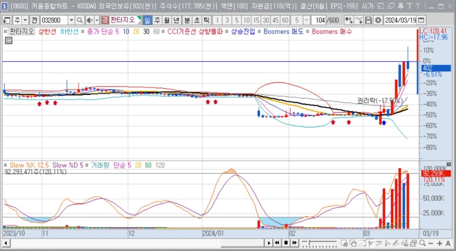The height and width of the screenshot is (251, 456).
Task: Click the window layout icon next to 시가
Action: pos(381,6)
